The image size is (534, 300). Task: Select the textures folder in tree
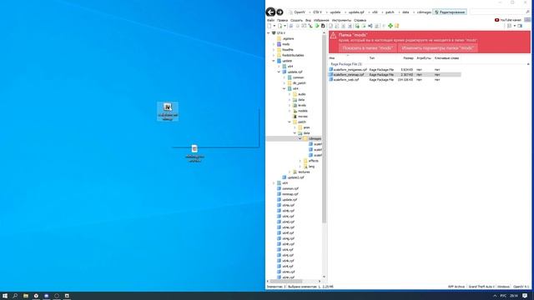click(x=304, y=172)
